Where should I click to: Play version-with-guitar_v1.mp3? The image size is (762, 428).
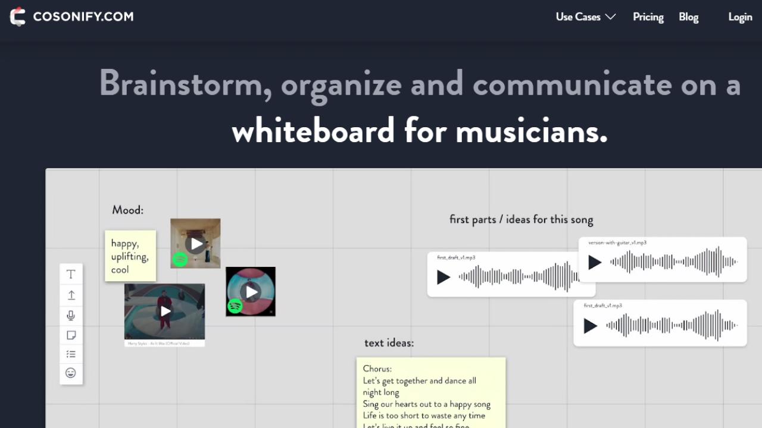pyautogui.click(x=594, y=262)
